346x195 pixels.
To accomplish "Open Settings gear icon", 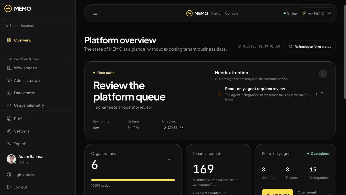I will [9, 131].
